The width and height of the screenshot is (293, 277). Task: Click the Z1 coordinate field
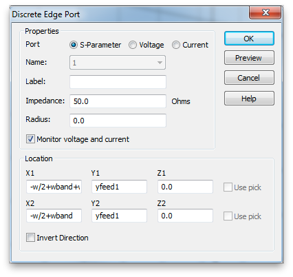pyautogui.click(x=185, y=187)
